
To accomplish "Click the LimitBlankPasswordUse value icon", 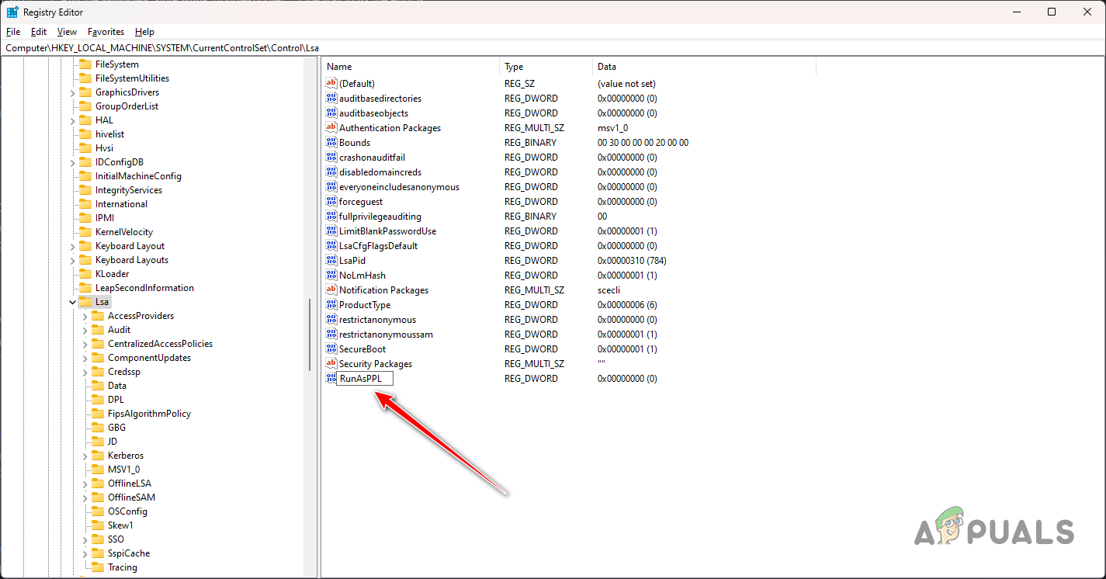I will [x=331, y=231].
